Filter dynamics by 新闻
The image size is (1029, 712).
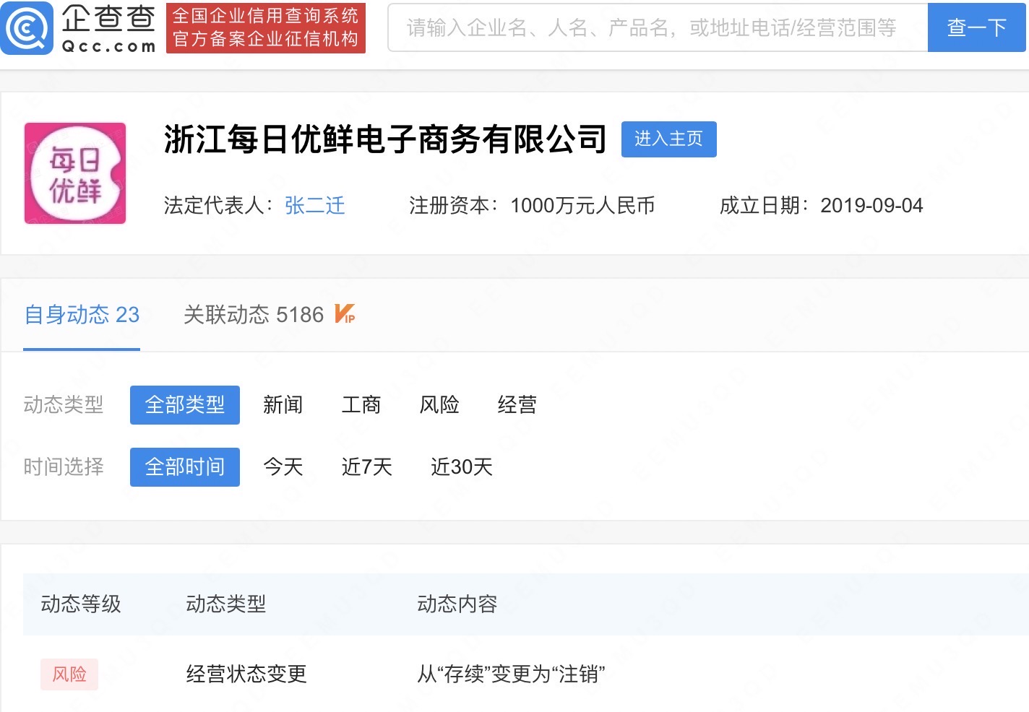(283, 405)
